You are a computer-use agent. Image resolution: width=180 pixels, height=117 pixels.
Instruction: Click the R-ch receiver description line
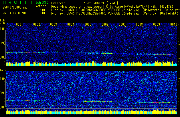[115, 13]
